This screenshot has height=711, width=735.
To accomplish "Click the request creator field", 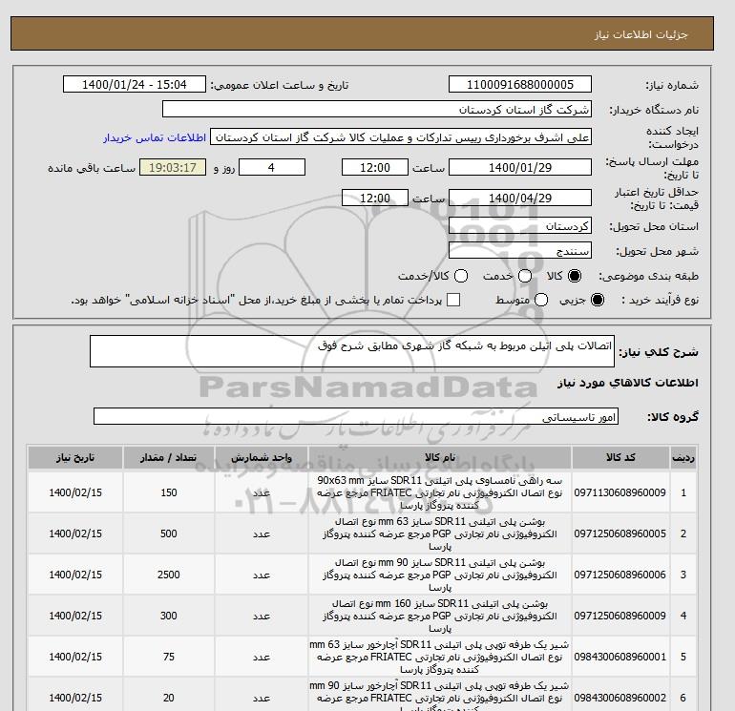I will [401, 137].
